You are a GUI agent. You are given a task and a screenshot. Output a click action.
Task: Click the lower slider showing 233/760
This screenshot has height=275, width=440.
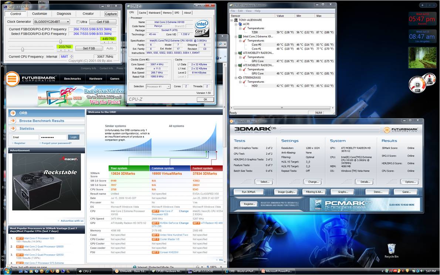pyautogui.click(x=23, y=50)
